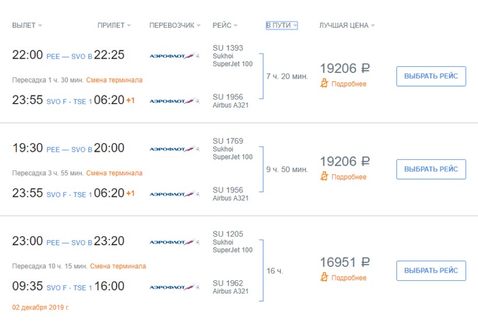Open Подробнее link in the first flight row
This screenshot has width=478, height=321.
pos(349,84)
